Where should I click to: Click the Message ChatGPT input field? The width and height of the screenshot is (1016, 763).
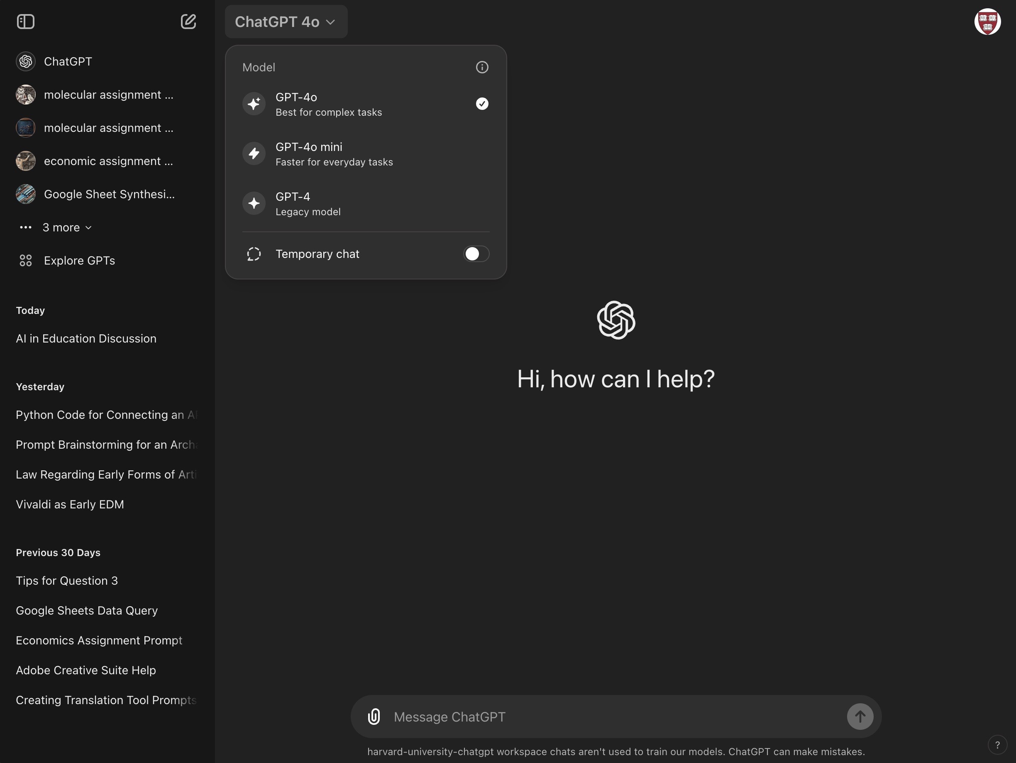615,717
